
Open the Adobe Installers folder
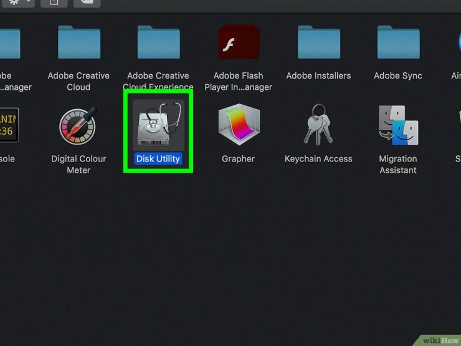[319, 42]
